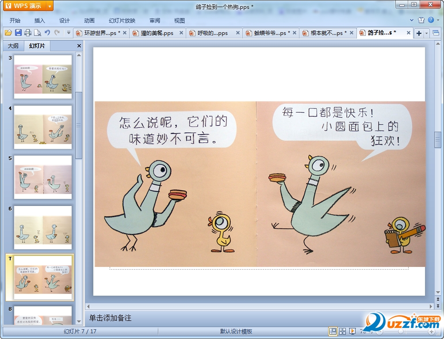Click the window arrangement icon after the tabs
The image size is (444, 339).
pyautogui.click(x=436, y=33)
